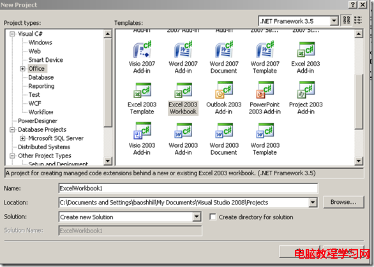Click templates list scrollbar down arrow

(x=359, y=161)
